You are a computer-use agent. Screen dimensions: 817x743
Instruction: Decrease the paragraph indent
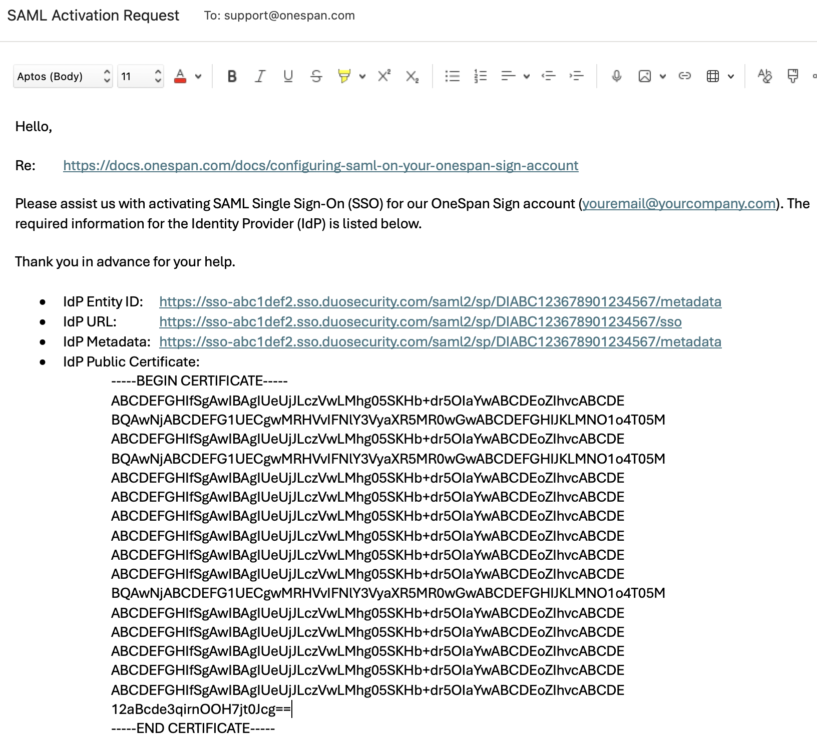549,77
